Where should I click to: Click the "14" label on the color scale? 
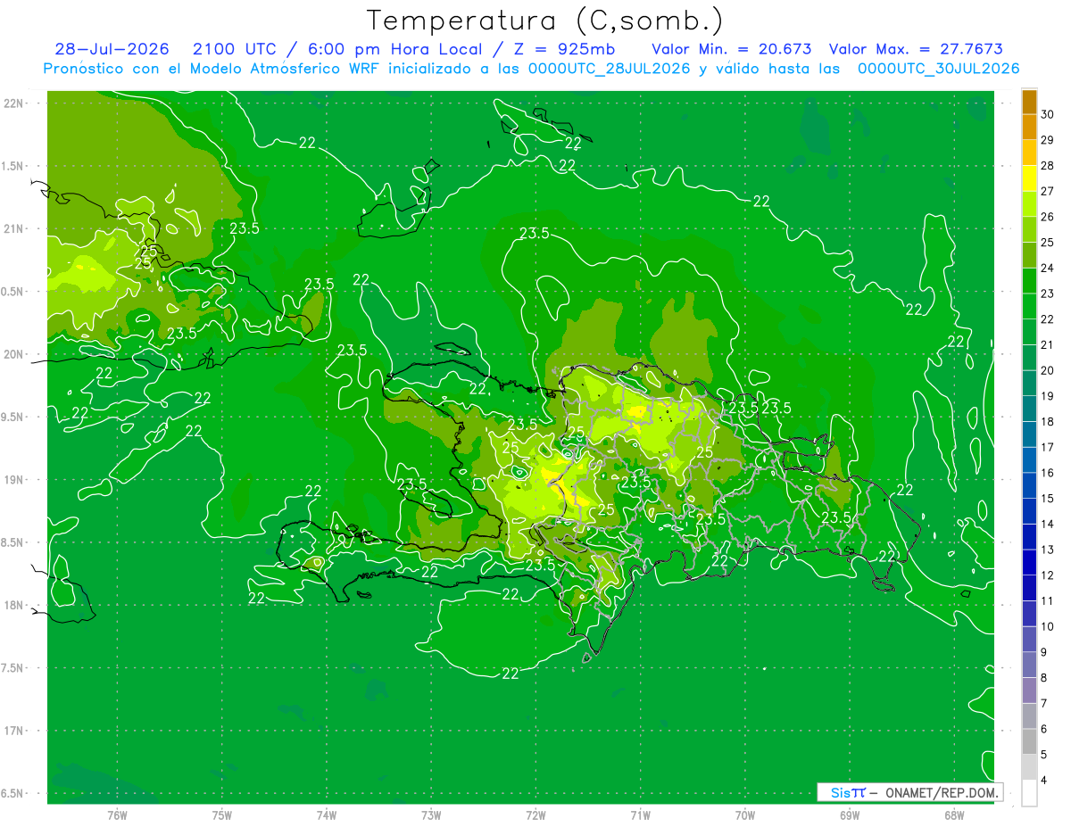point(1048,524)
